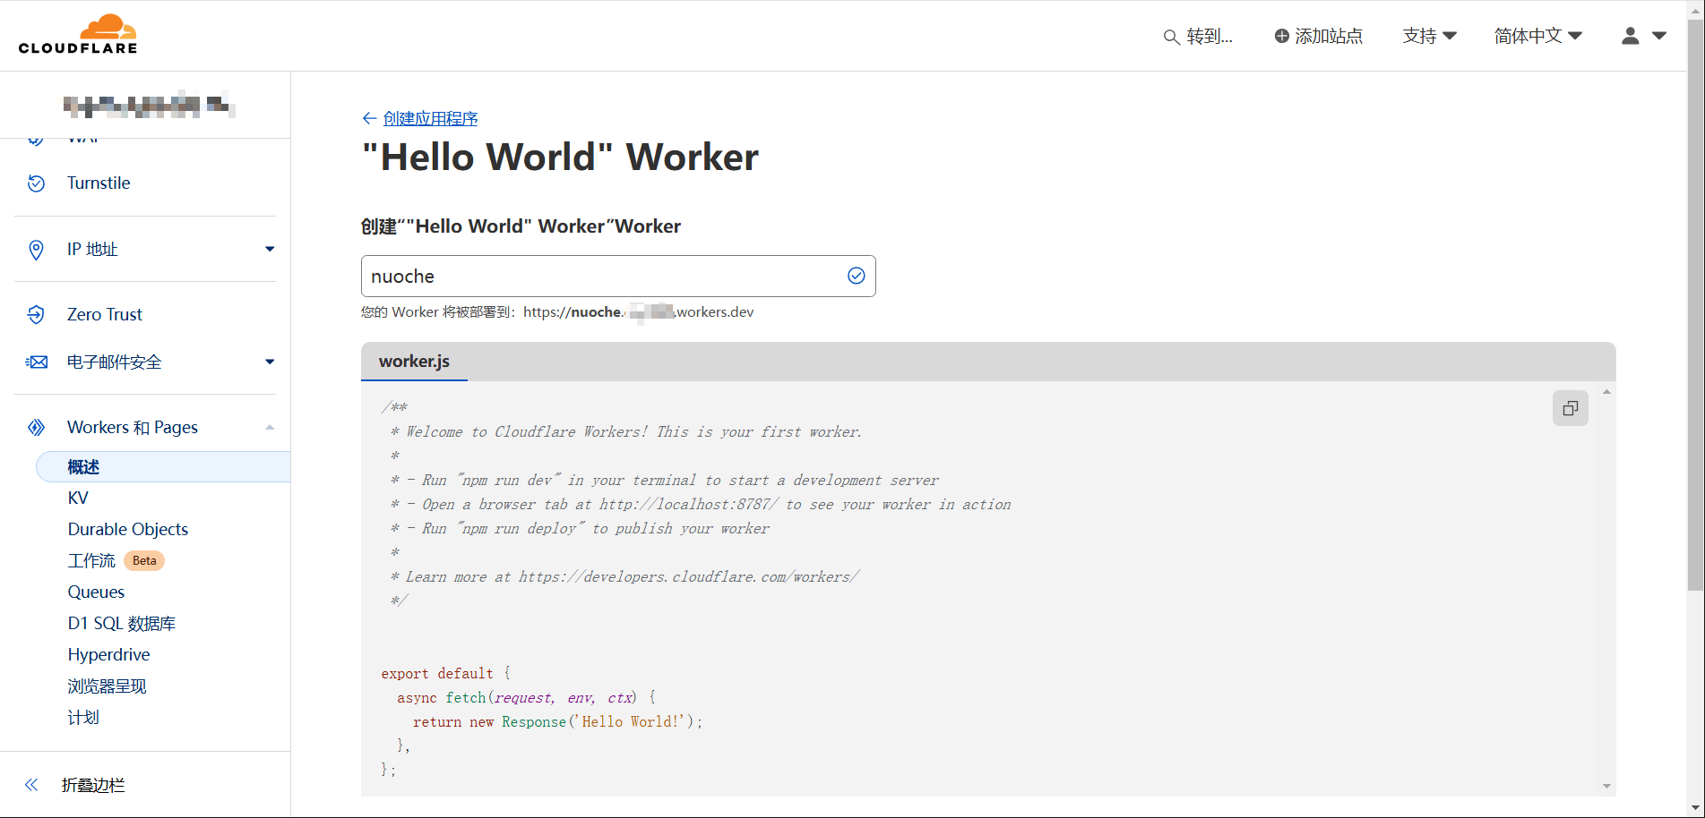Select 概述 under Workers 和 Pages
The height and width of the screenshot is (818, 1705).
pyautogui.click(x=163, y=467)
